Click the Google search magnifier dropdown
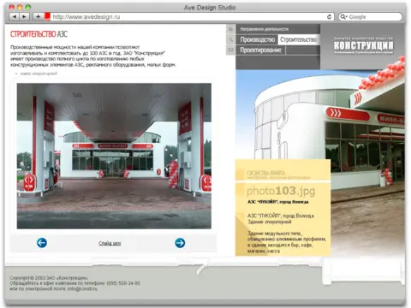Image resolution: width=411 pixels, height=308 pixels. click(343, 17)
